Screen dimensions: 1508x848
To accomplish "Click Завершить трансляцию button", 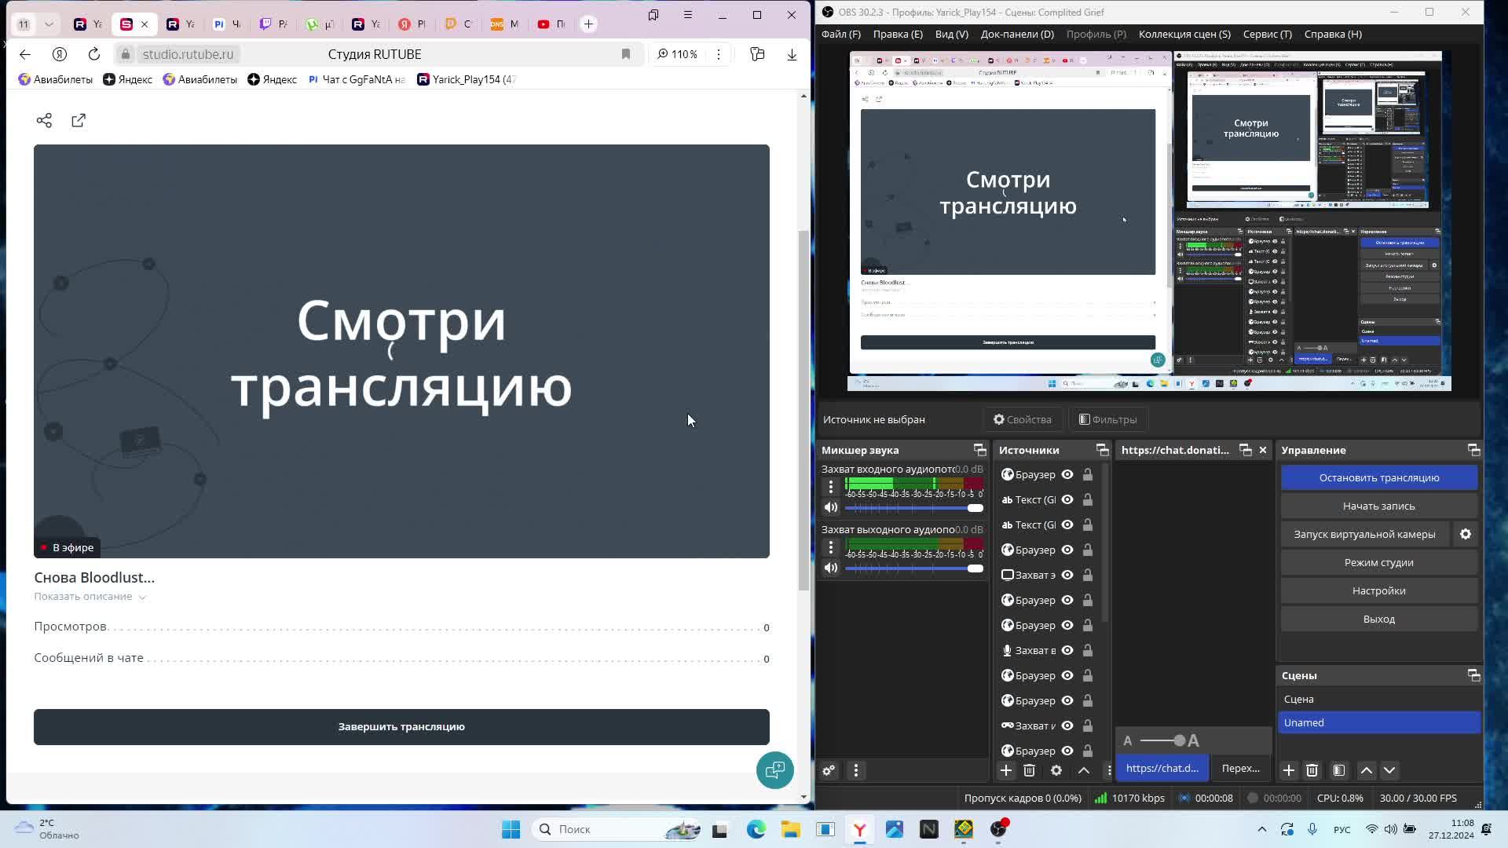I will (x=401, y=726).
